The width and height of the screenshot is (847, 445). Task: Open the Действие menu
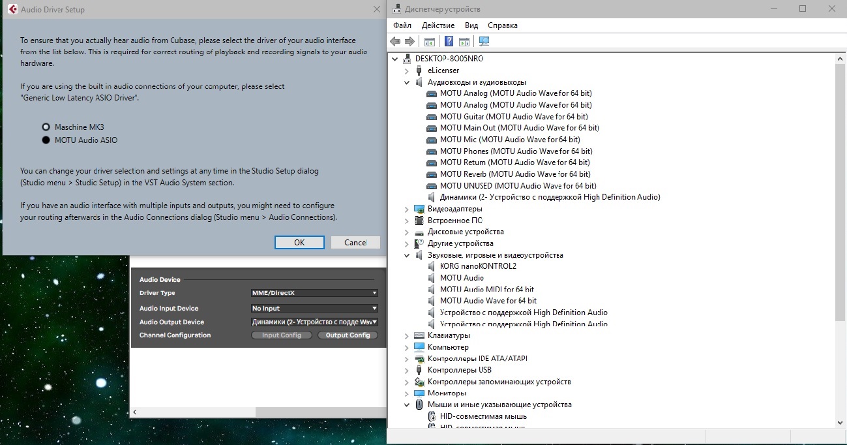click(438, 25)
